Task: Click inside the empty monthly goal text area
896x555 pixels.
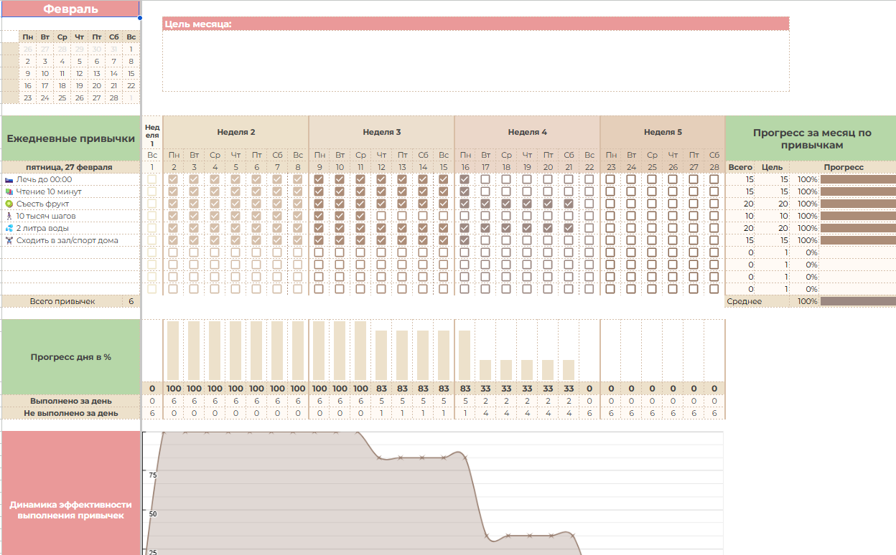Action: click(475, 61)
